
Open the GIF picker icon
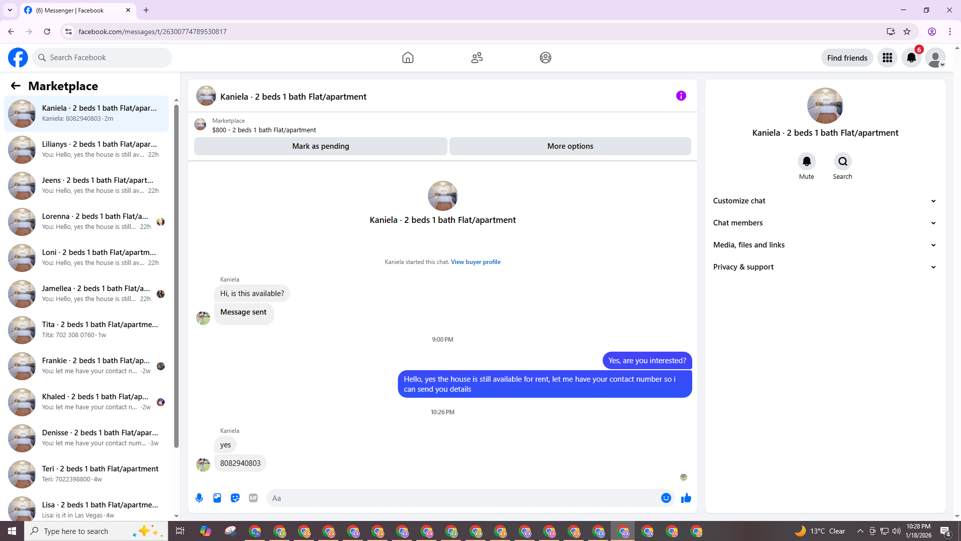click(x=253, y=498)
